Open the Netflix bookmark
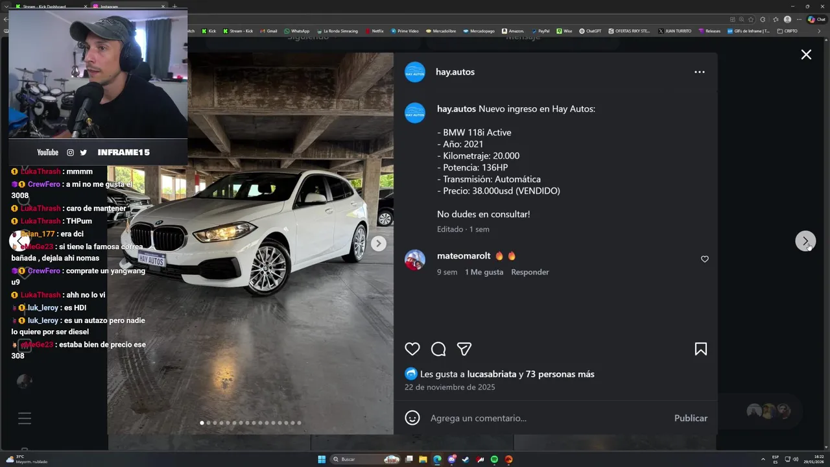Image resolution: width=830 pixels, height=467 pixels. [374, 30]
